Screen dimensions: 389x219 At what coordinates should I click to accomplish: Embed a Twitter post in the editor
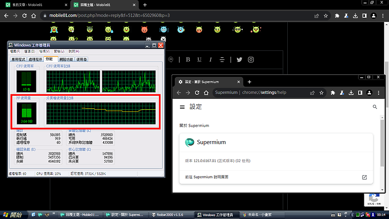(x=239, y=59)
